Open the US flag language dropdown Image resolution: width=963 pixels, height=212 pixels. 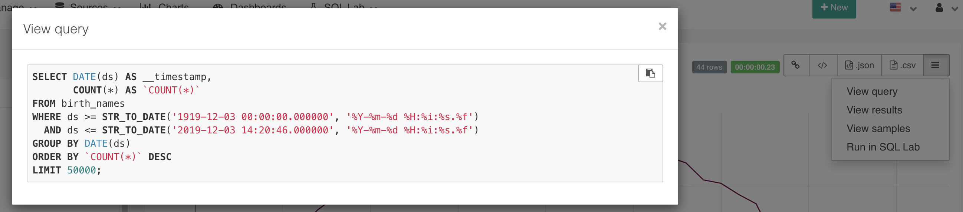(903, 7)
